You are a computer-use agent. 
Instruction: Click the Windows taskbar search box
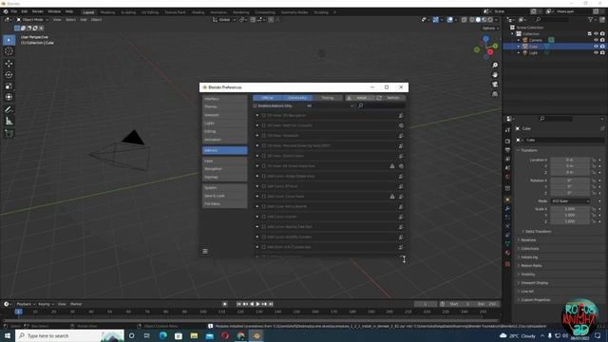70,335
